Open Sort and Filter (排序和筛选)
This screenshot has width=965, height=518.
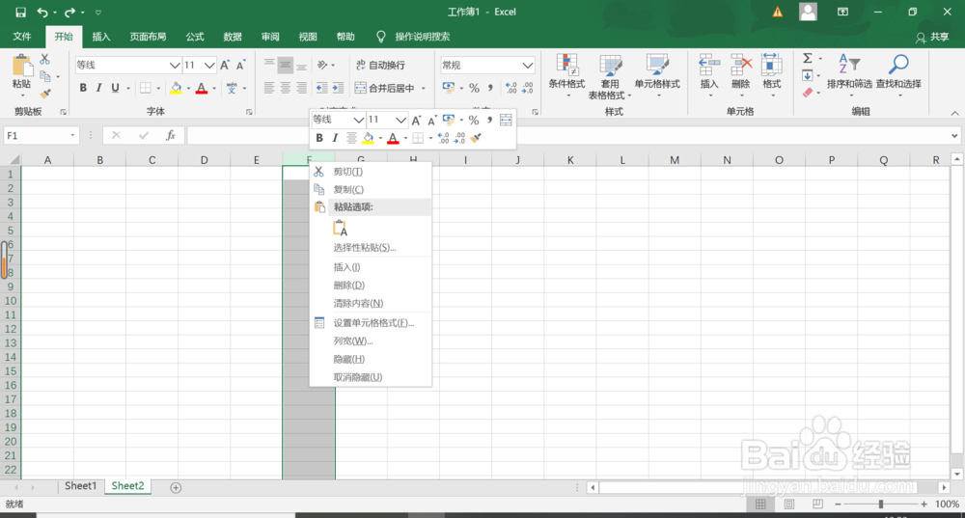tap(849, 74)
